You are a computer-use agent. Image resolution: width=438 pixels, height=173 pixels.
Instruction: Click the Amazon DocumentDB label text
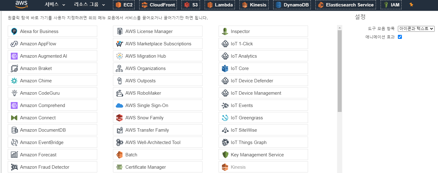(x=43, y=130)
